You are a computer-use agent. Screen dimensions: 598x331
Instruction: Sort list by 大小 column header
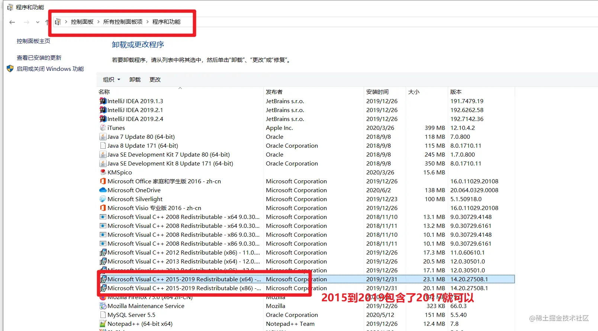click(x=427, y=92)
